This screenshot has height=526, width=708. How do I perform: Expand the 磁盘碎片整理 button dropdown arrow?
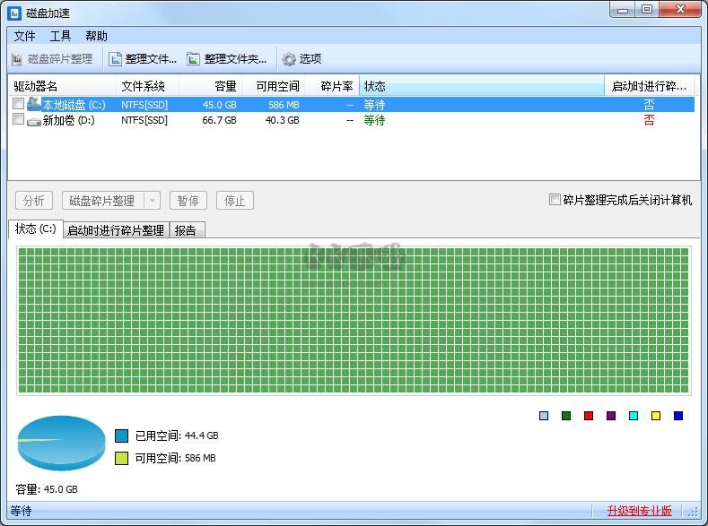tap(153, 201)
